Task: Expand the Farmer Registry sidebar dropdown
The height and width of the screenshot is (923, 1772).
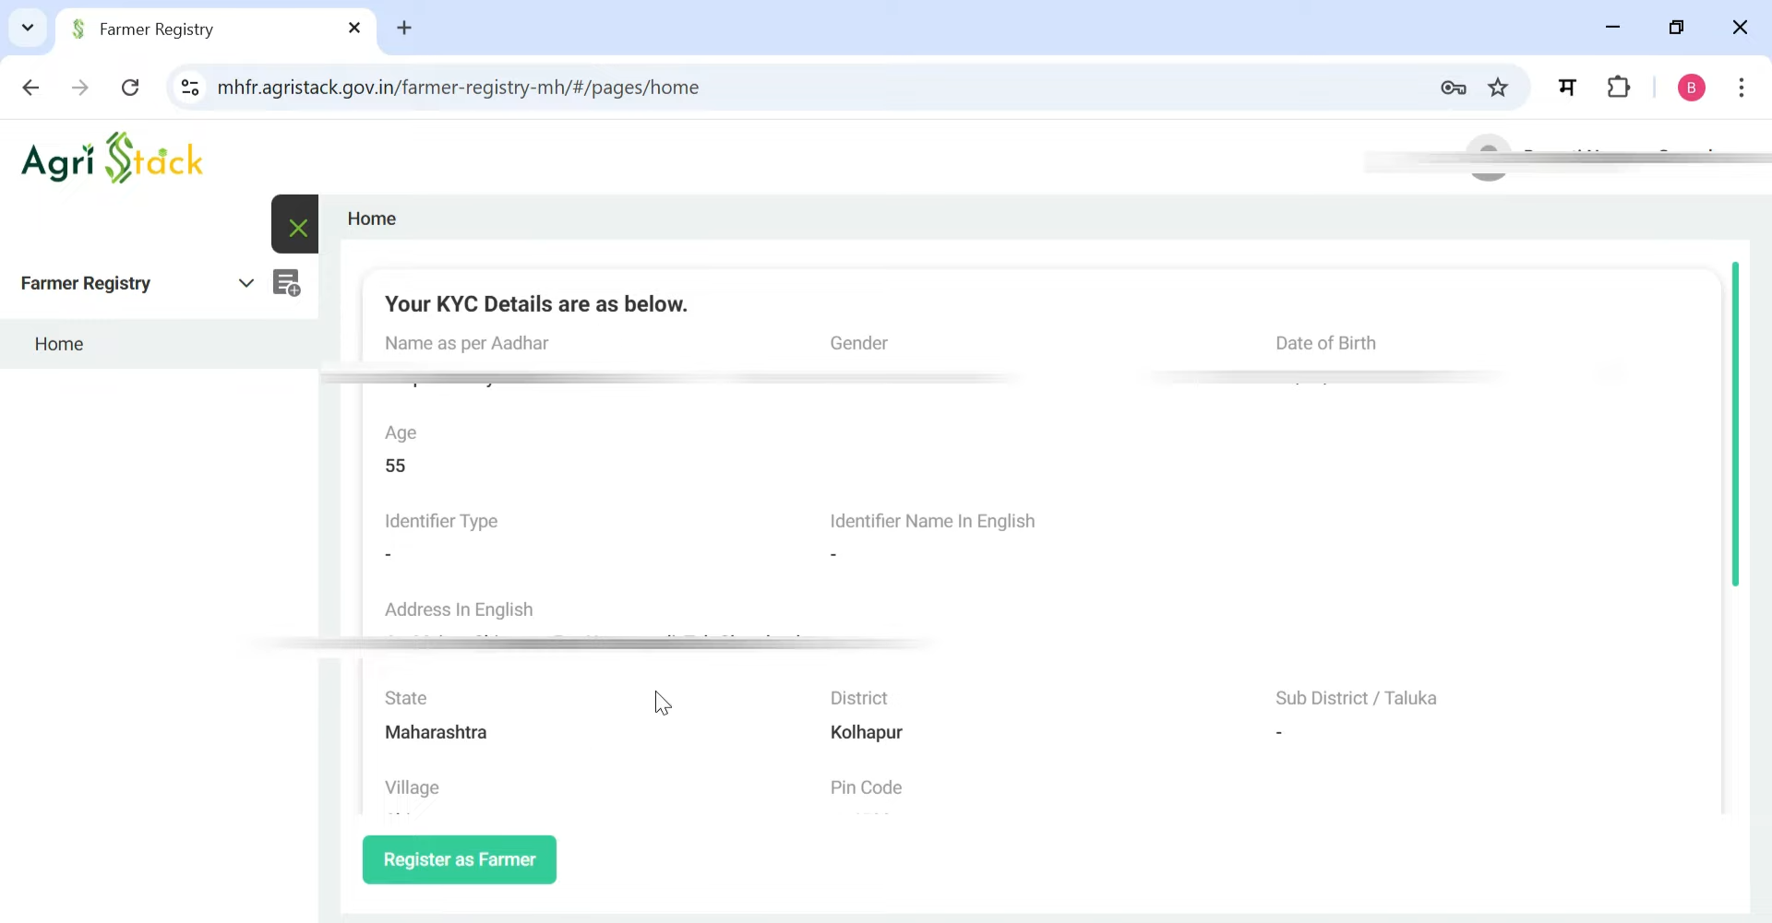Action: tap(245, 283)
